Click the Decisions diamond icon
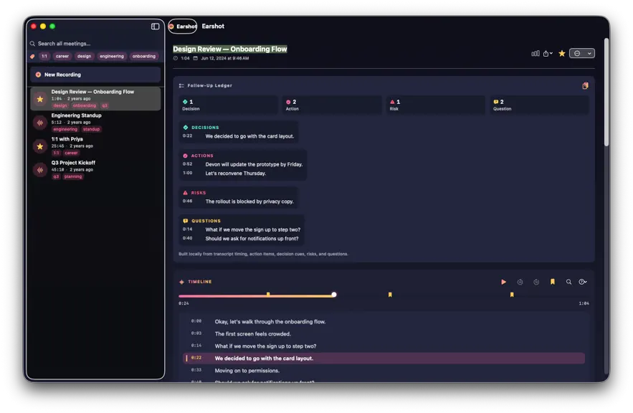The height and width of the screenshot is (413, 633). point(185,128)
